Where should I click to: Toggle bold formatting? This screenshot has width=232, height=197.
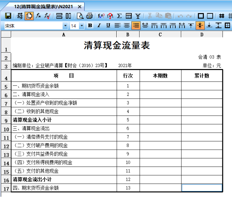(90, 25)
